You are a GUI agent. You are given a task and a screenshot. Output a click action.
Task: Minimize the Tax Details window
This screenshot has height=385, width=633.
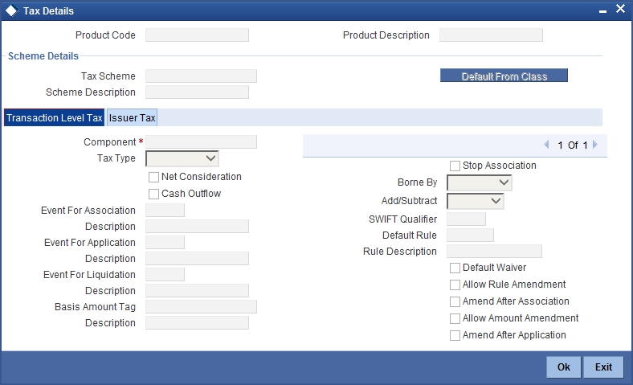pos(602,10)
